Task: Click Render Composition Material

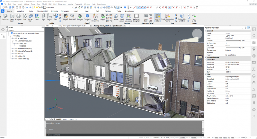Action: click(x=167, y=18)
